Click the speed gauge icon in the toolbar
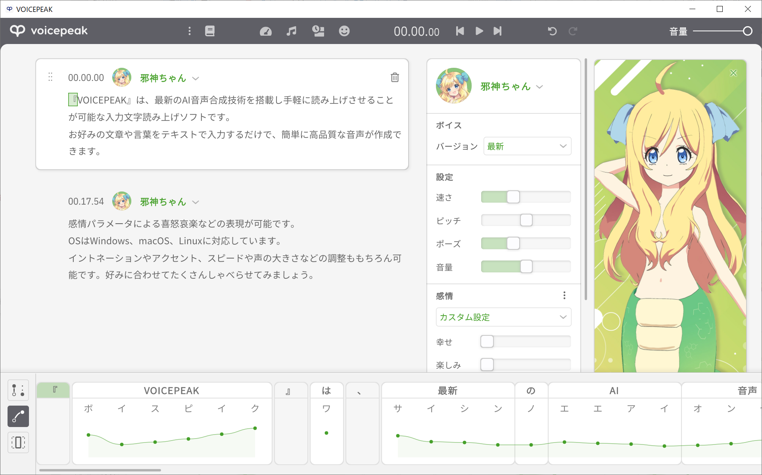This screenshot has height=475, width=762. click(265, 31)
